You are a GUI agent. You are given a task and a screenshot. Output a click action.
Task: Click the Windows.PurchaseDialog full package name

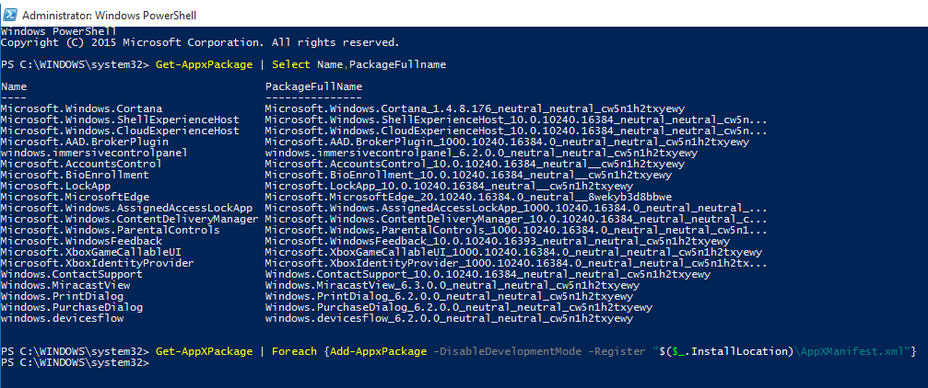[x=459, y=307]
